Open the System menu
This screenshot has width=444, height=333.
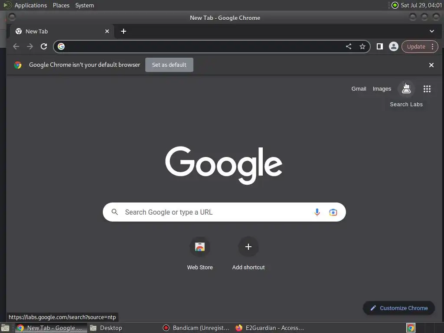point(85,5)
